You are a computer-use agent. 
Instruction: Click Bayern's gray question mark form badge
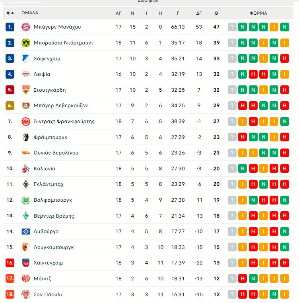click(x=232, y=27)
